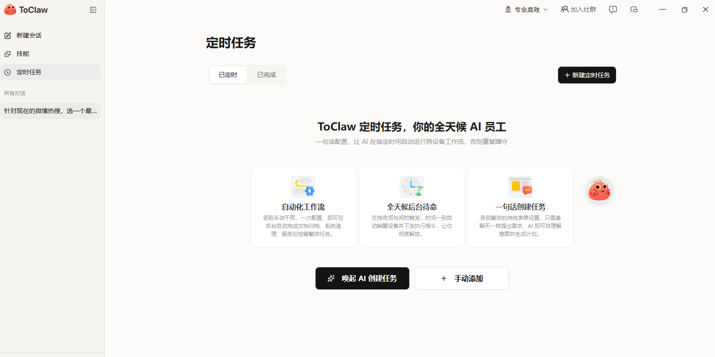Open the 针对现在的微博热搜 conversation
This screenshot has height=357, width=715.
pos(51,111)
